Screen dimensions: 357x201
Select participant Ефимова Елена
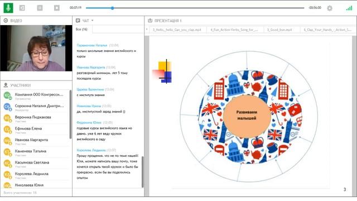[36, 130]
